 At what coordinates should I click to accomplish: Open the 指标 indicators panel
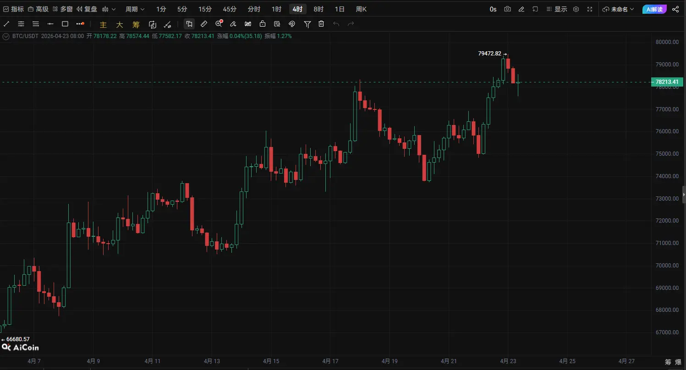[x=13, y=9]
